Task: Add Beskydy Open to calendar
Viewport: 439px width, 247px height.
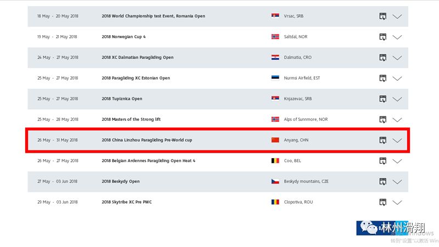Action: (x=382, y=182)
